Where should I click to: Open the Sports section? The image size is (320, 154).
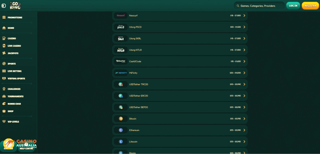[12, 64]
